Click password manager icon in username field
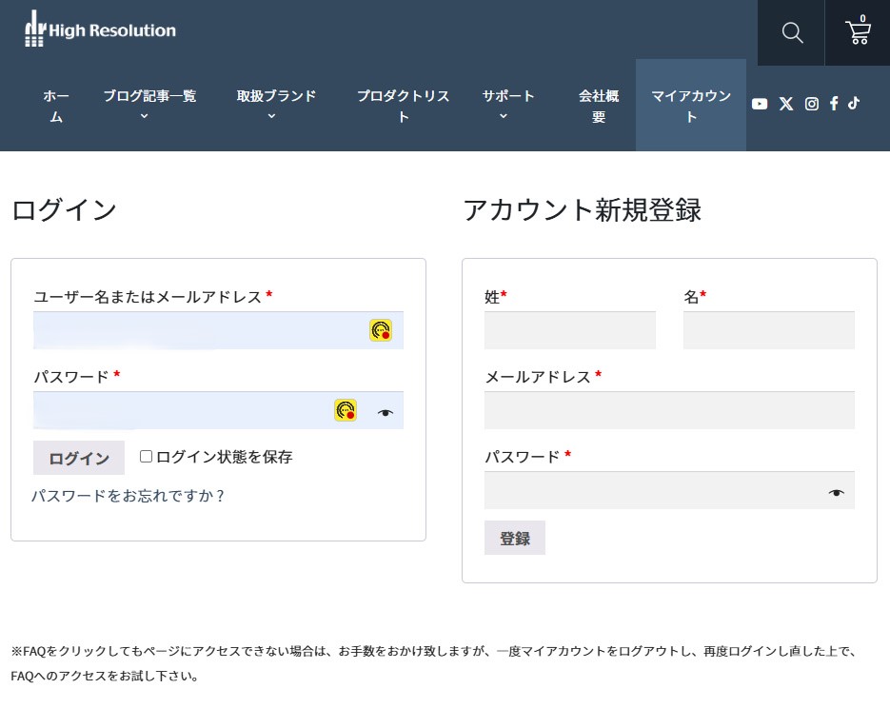This screenshot has height=728, width=890. [381, 330]
